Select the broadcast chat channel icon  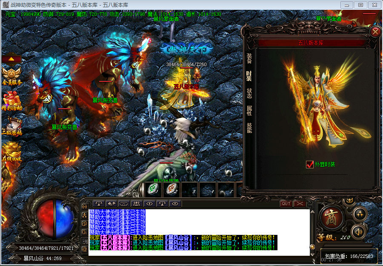(85, 207)
